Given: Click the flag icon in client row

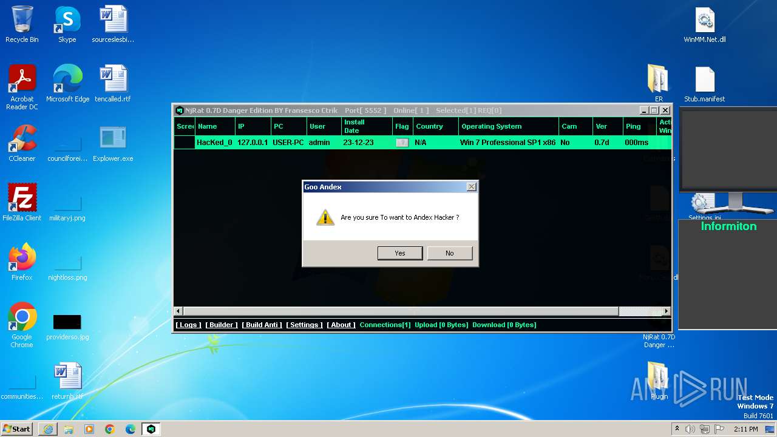Looking at the screenshot, I should pos(402,143).
